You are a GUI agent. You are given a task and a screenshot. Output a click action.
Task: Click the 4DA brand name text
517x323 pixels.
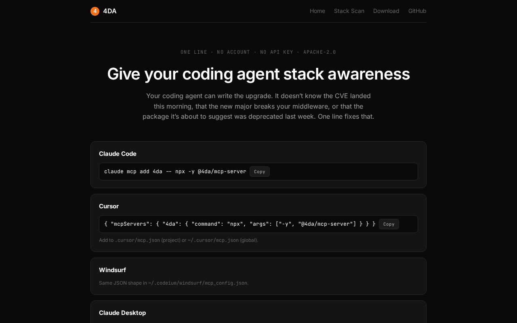(110, 11)
